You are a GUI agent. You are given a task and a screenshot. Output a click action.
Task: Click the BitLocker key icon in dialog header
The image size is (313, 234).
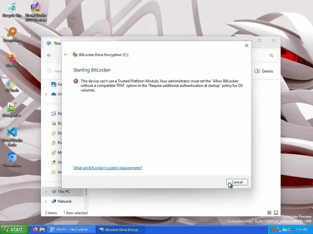[x=75, y=55]
